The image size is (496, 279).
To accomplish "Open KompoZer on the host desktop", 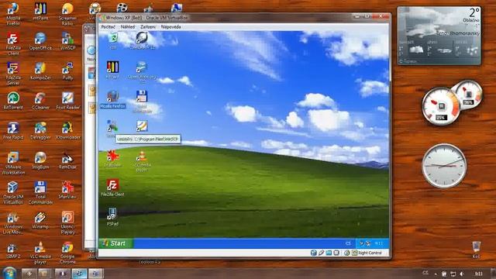I will pos(40,71).
